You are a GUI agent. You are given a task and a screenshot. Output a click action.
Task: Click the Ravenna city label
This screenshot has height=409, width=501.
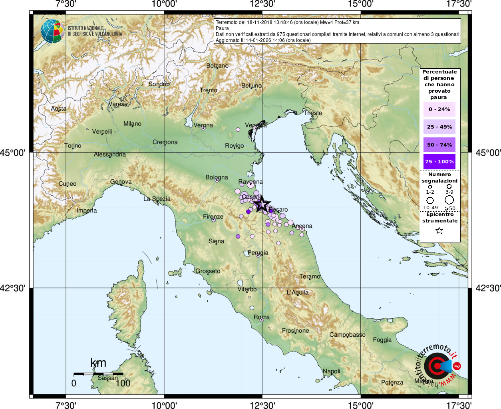coord(250,182)
